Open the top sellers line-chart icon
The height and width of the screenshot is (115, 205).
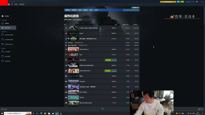pos(3,23)
